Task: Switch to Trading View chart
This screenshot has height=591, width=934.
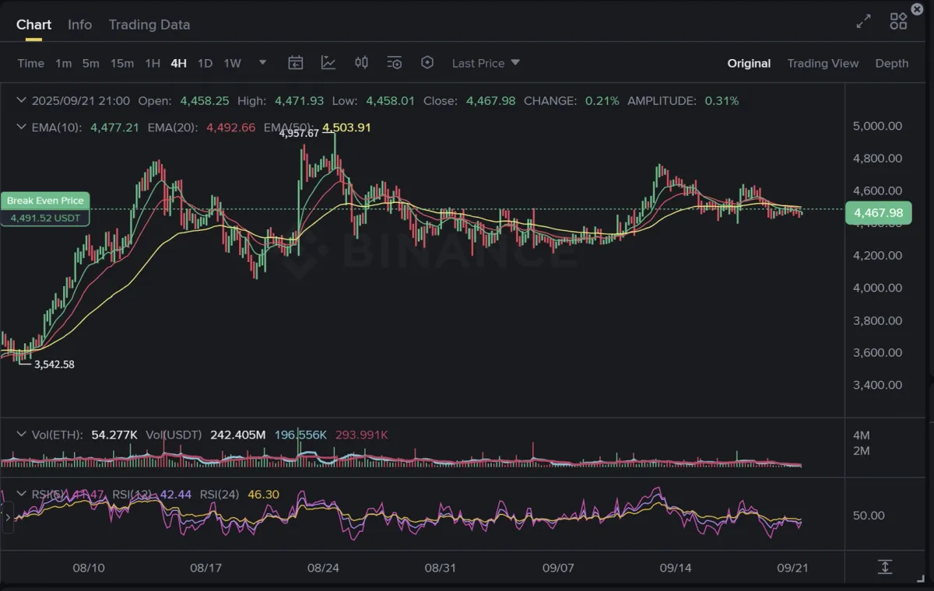Action: point(823,63)
